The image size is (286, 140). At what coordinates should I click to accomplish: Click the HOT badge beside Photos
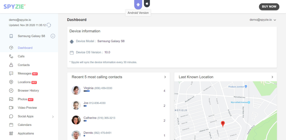click(x=31, y=99)
